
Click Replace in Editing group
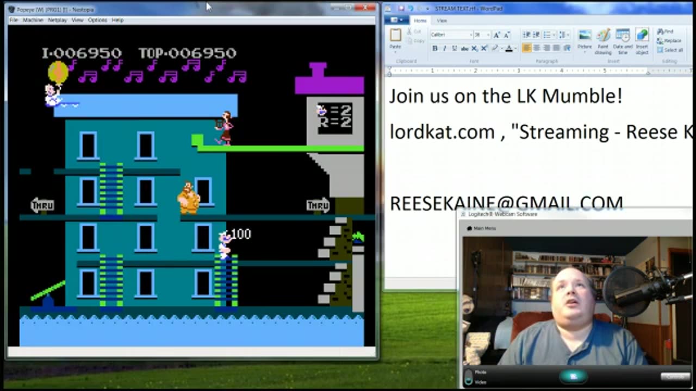669,41
